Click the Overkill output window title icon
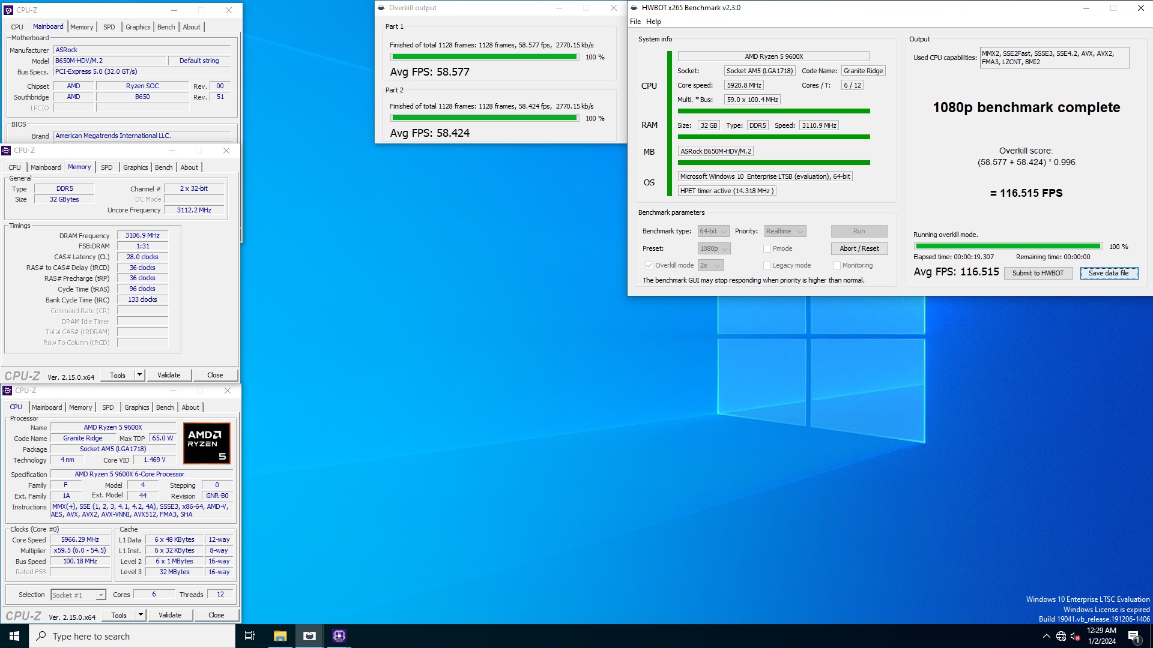This screenshot has width=1153, height=648. [x=381, y=8]
